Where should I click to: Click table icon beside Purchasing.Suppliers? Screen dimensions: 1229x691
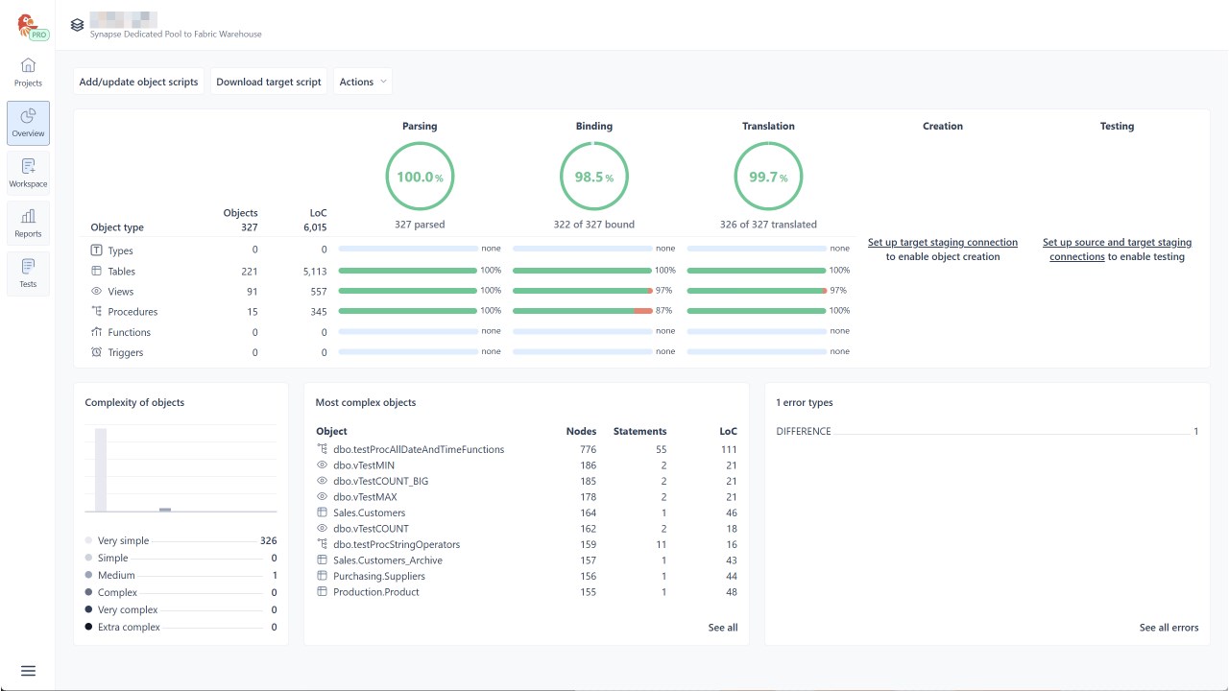tap(322, 576)
